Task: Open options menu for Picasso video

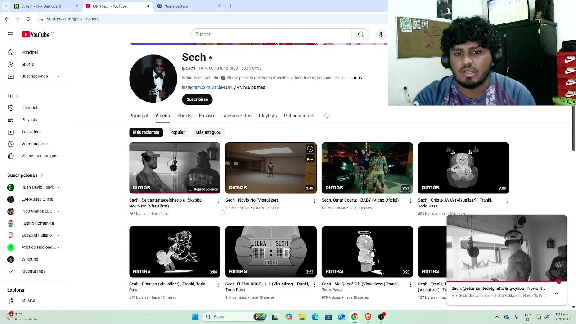Action: pos(218,285)
